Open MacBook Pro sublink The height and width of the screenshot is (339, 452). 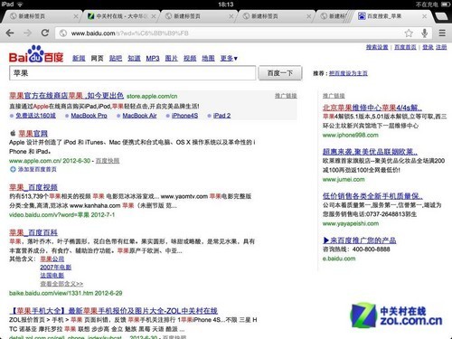(x=89, y=116)
